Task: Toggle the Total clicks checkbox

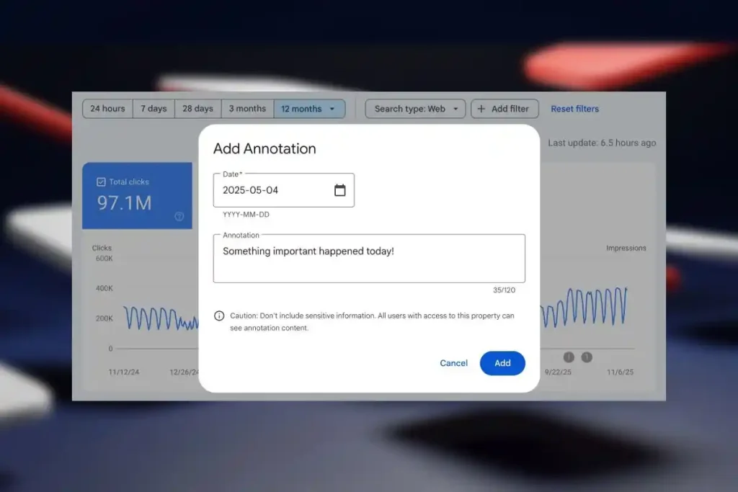Action: [101, 182]
